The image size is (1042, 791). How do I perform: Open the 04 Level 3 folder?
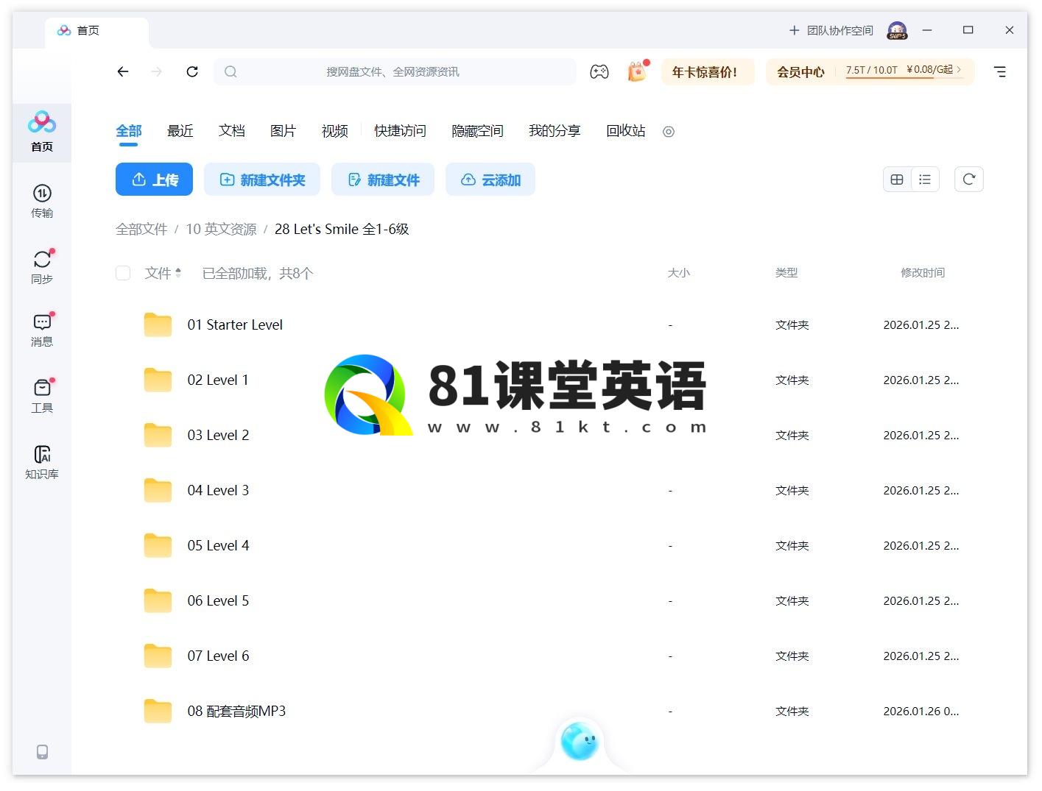[218, 490]
